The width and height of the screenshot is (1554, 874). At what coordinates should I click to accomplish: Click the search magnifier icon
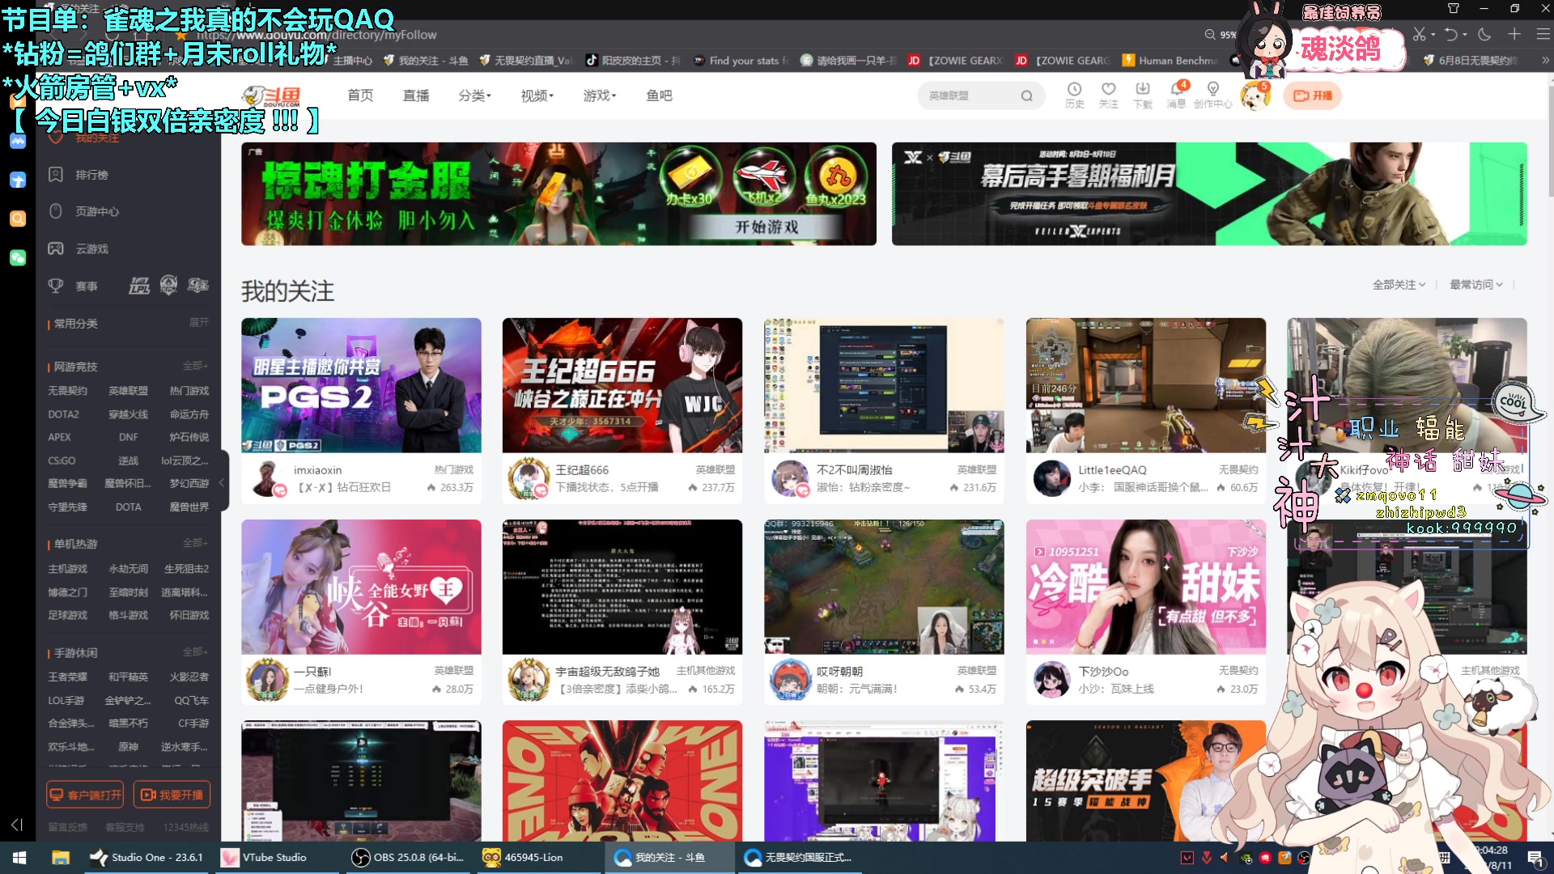click(1026, 95)
